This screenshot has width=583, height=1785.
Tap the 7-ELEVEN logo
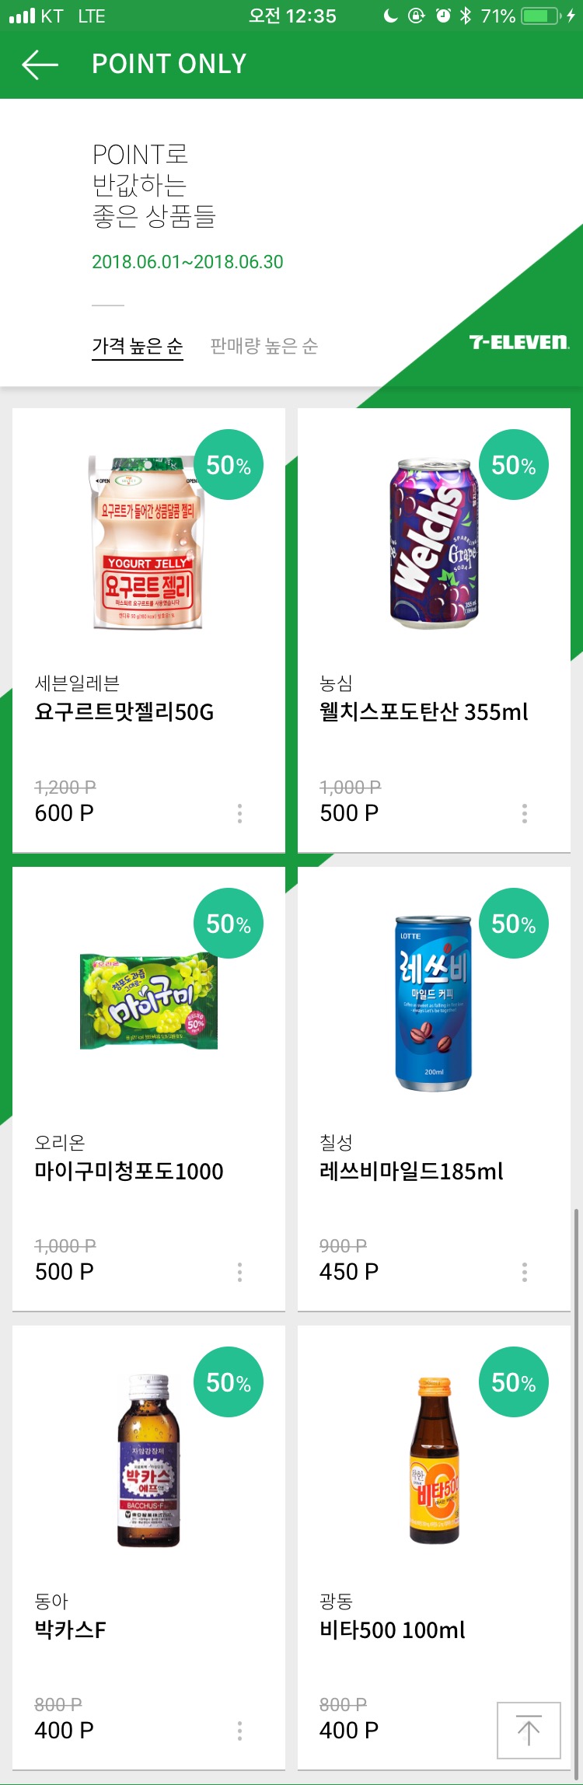[518, 342]
